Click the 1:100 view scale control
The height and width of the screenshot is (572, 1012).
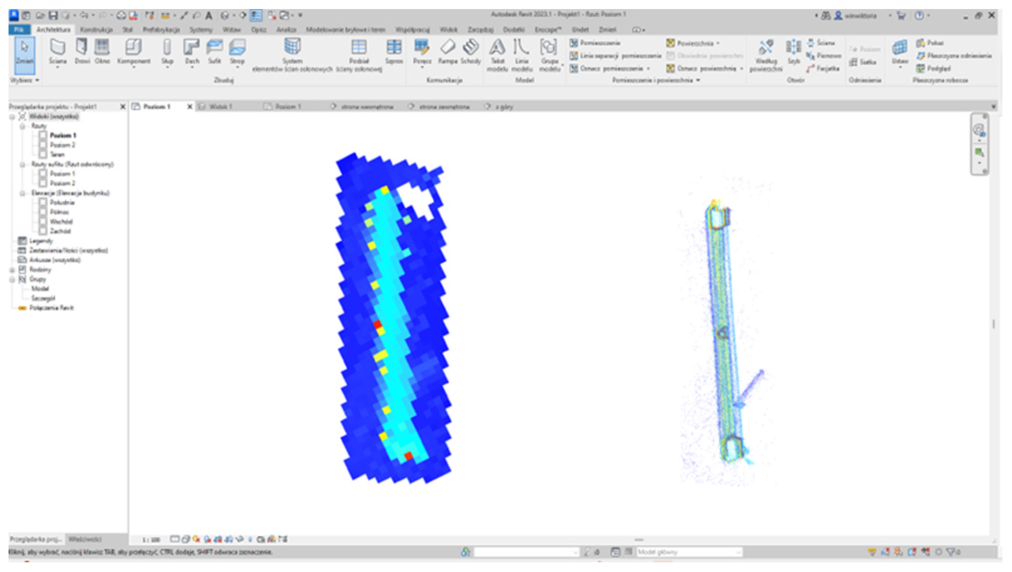click(x=151, y=540)
